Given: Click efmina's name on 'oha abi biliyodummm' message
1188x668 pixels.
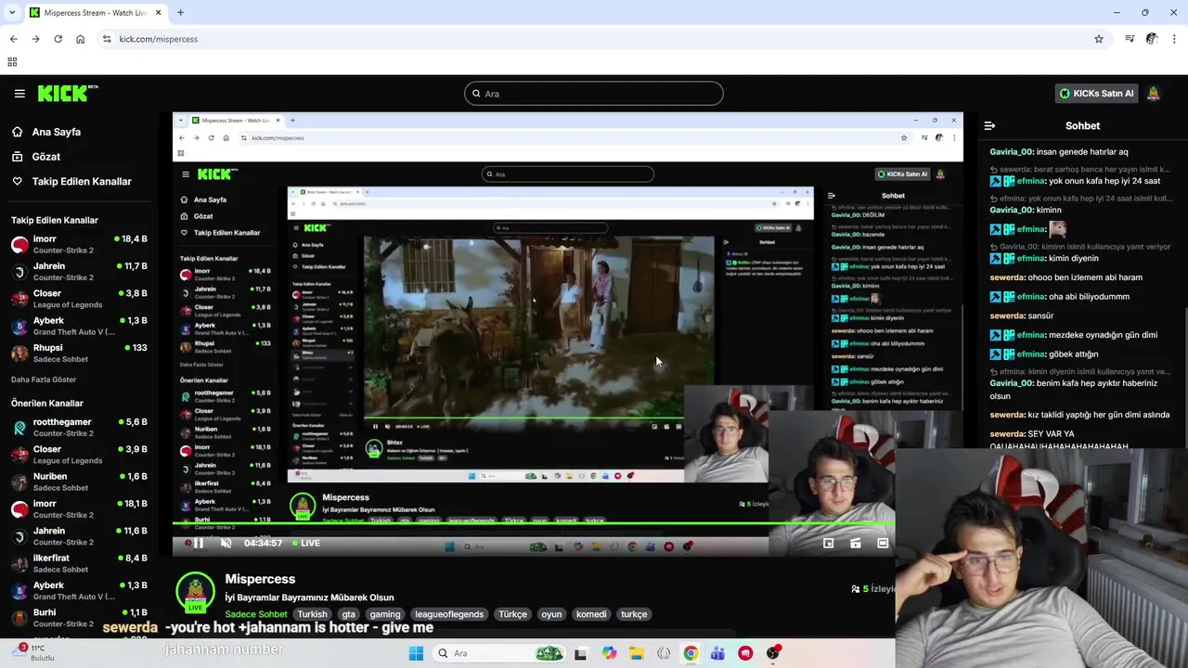Looking at the screenshot, I should pyautogui.click(x=1031, y=297).
